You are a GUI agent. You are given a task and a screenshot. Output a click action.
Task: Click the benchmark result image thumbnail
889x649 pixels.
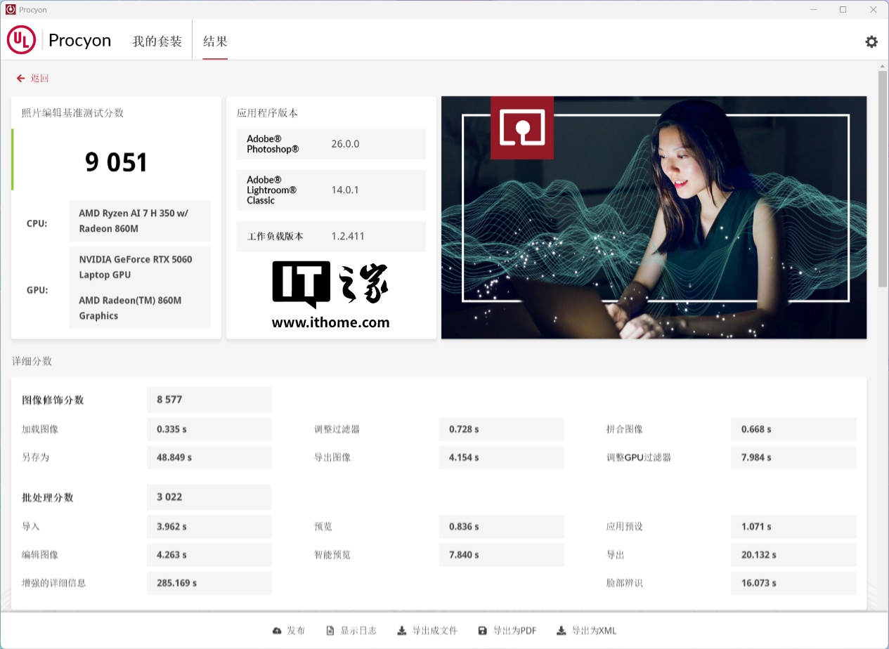tap(654, 217)
